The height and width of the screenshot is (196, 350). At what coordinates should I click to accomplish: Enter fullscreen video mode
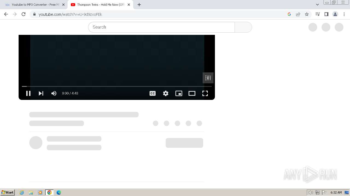tap(205, 93)
